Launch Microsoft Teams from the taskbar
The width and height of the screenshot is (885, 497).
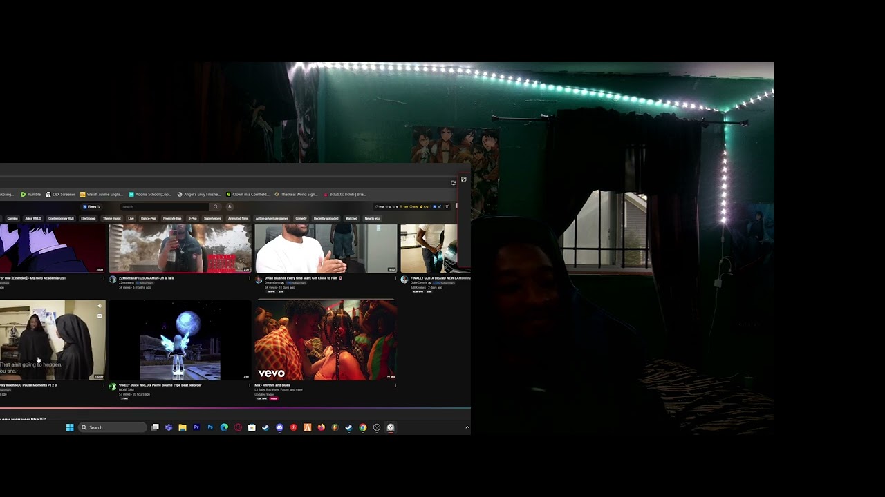tap(169, 427)
